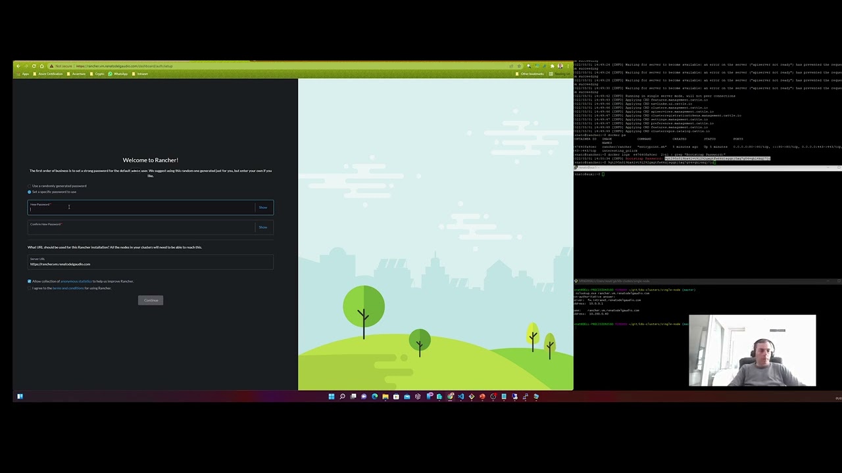The image size is (842, 473).
Task: Launch Microsoft Edge from the taskbar
Action: click(374, 396)
